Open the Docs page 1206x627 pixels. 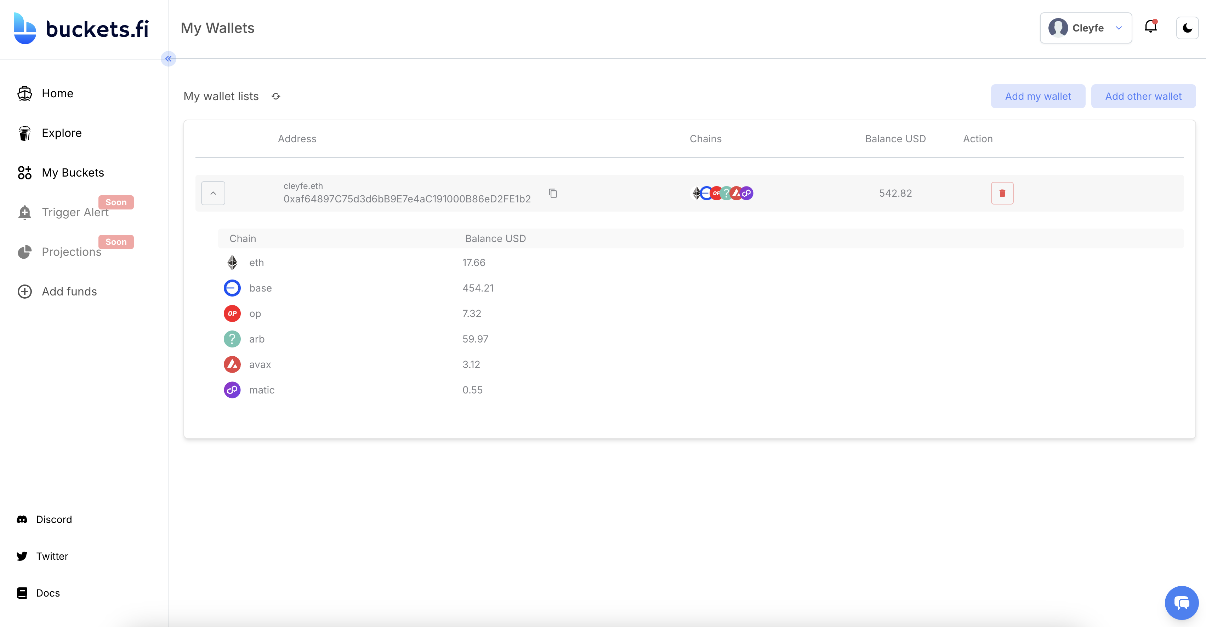pyautogui.click(x=48, y=592)
